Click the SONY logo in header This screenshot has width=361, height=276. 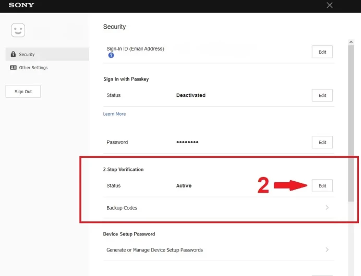[x=21, y=5]
